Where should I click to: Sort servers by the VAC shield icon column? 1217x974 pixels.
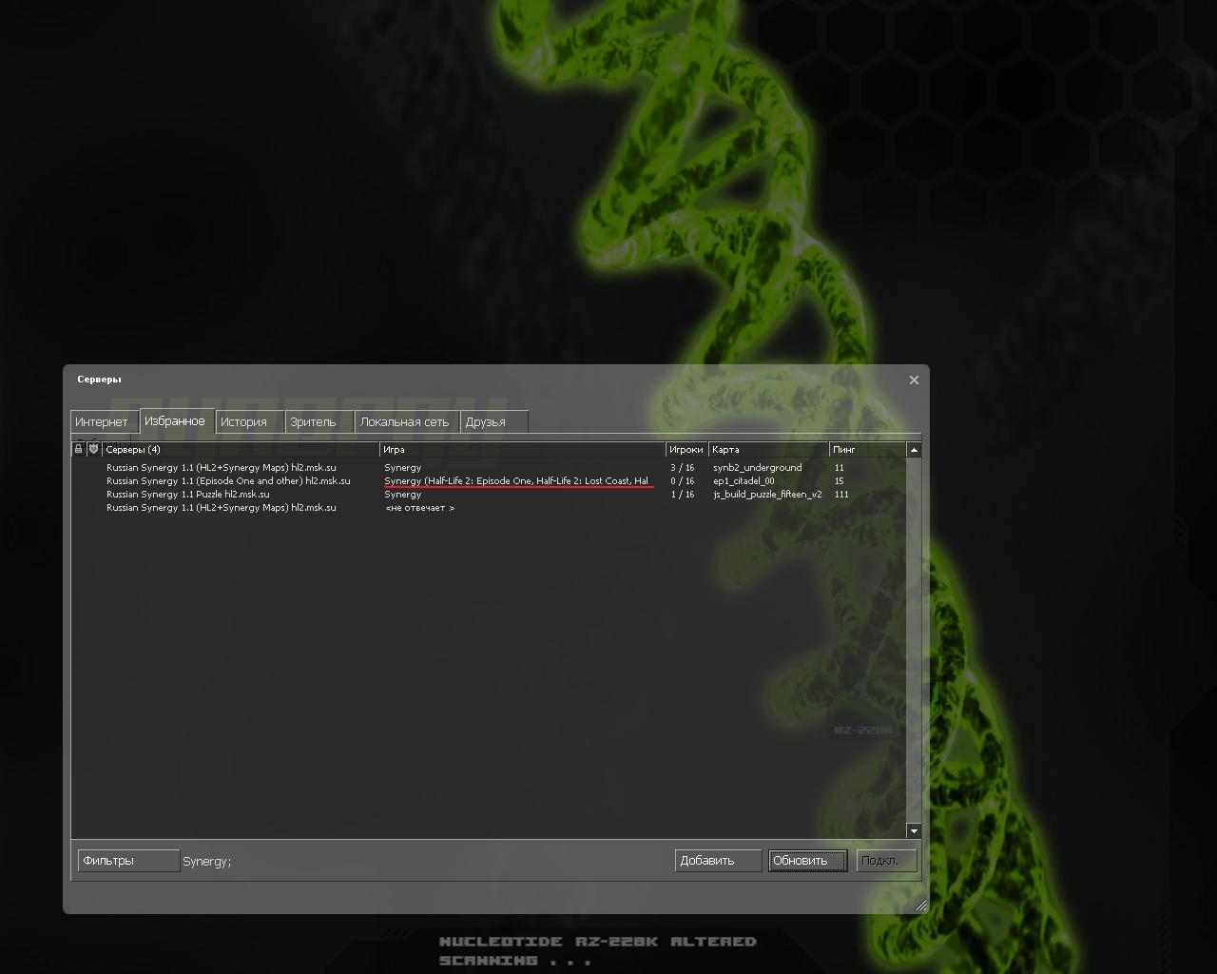click(x=93, y=449)
